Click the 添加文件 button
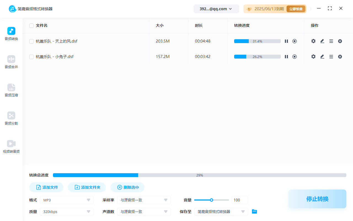This screenshot has height=221, width=353. tap(46, 187)
